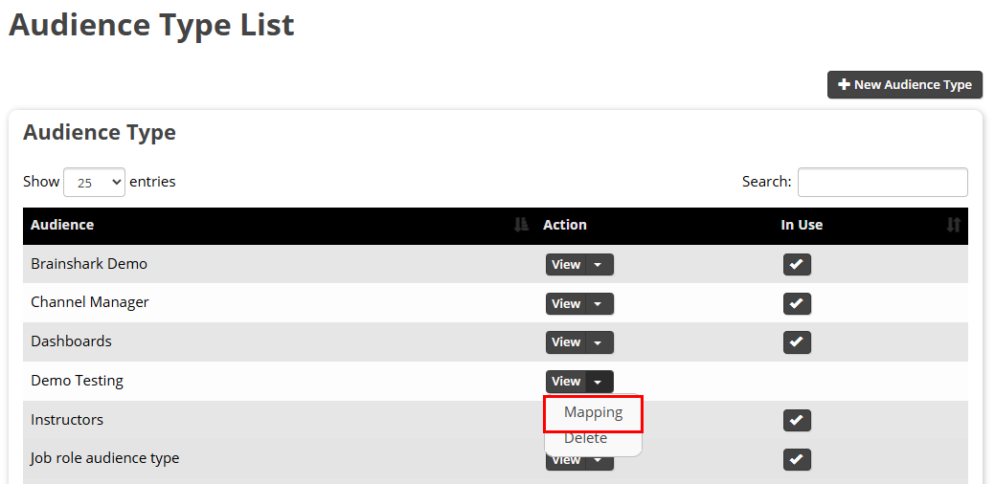This screenshot has height=484, width=995.
Task: Open the Show entries count dropdown
Action: [94, 182]
